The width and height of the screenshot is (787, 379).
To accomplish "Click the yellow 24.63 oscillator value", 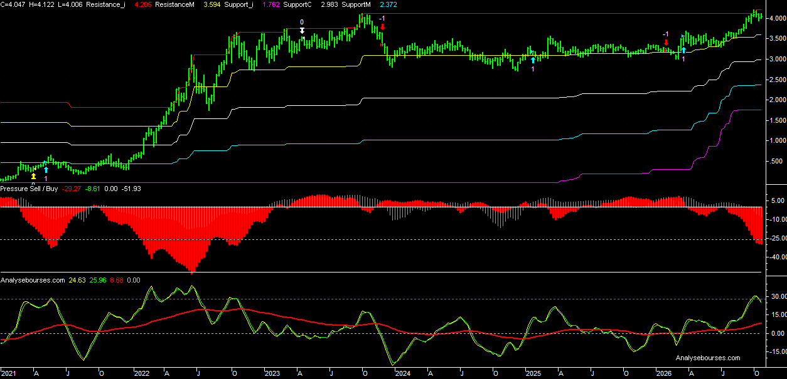I will 77,280.
